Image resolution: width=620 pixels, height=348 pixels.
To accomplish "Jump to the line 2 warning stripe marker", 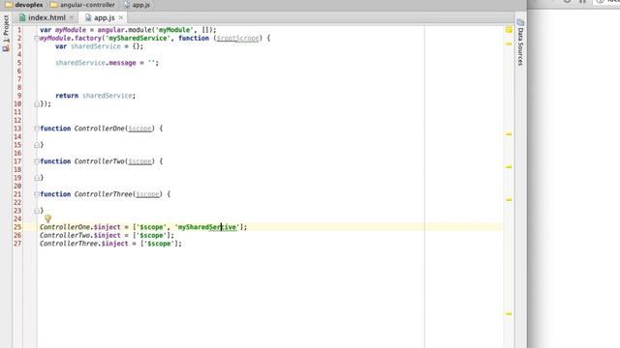I will (509, 43).
